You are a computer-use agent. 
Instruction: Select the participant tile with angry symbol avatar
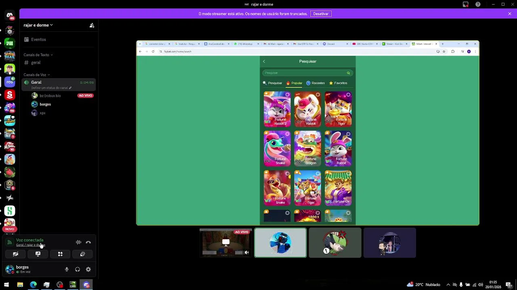click(x=335, y=242)
